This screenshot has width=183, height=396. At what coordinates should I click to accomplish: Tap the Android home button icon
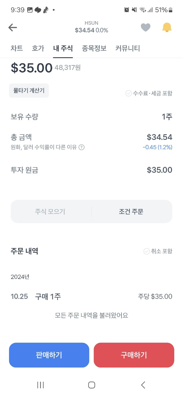[91, 385]
